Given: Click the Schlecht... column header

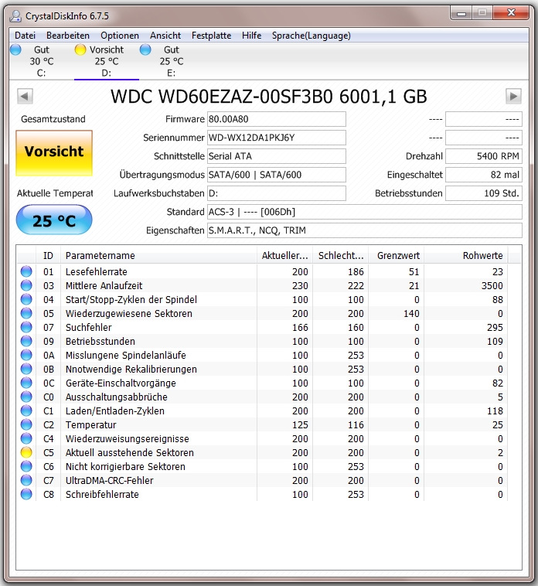Looking at the screenshot, I should (x=340, y=256).
